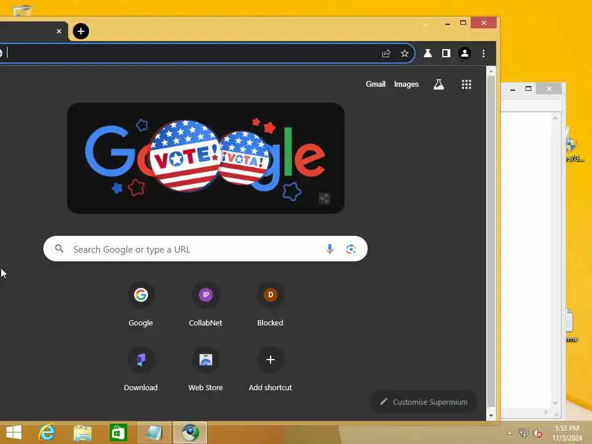592x444 pixels.
Task: Open the Blocked shortcut tile
Action: (270, 305)
